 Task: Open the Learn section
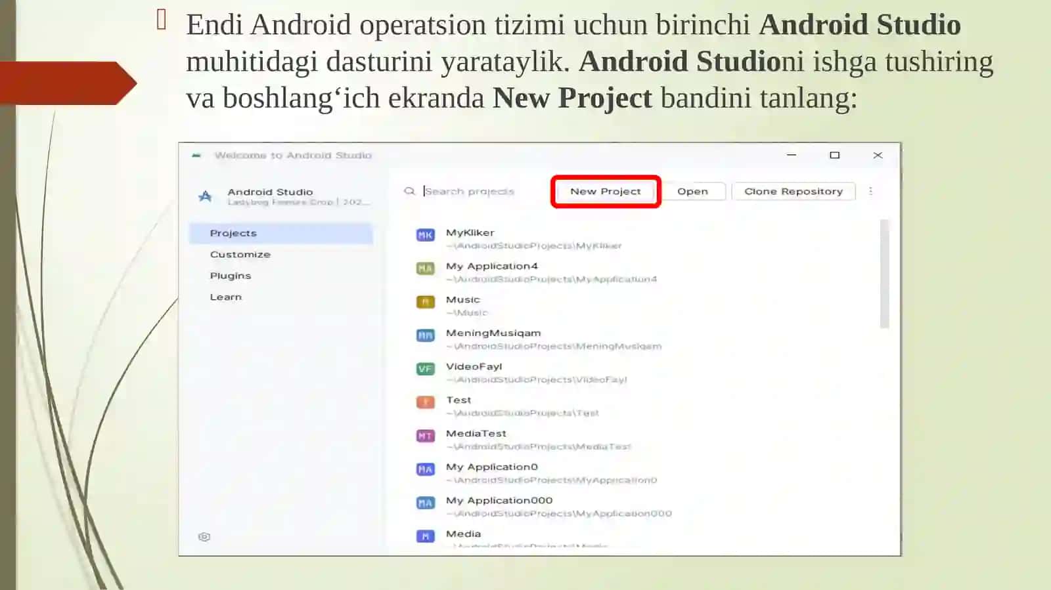coord(226,297)
